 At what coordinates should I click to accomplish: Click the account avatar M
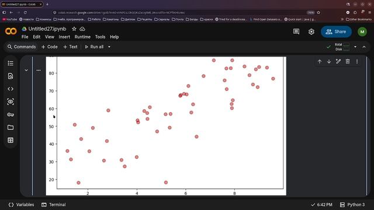(x=362, y=32)
